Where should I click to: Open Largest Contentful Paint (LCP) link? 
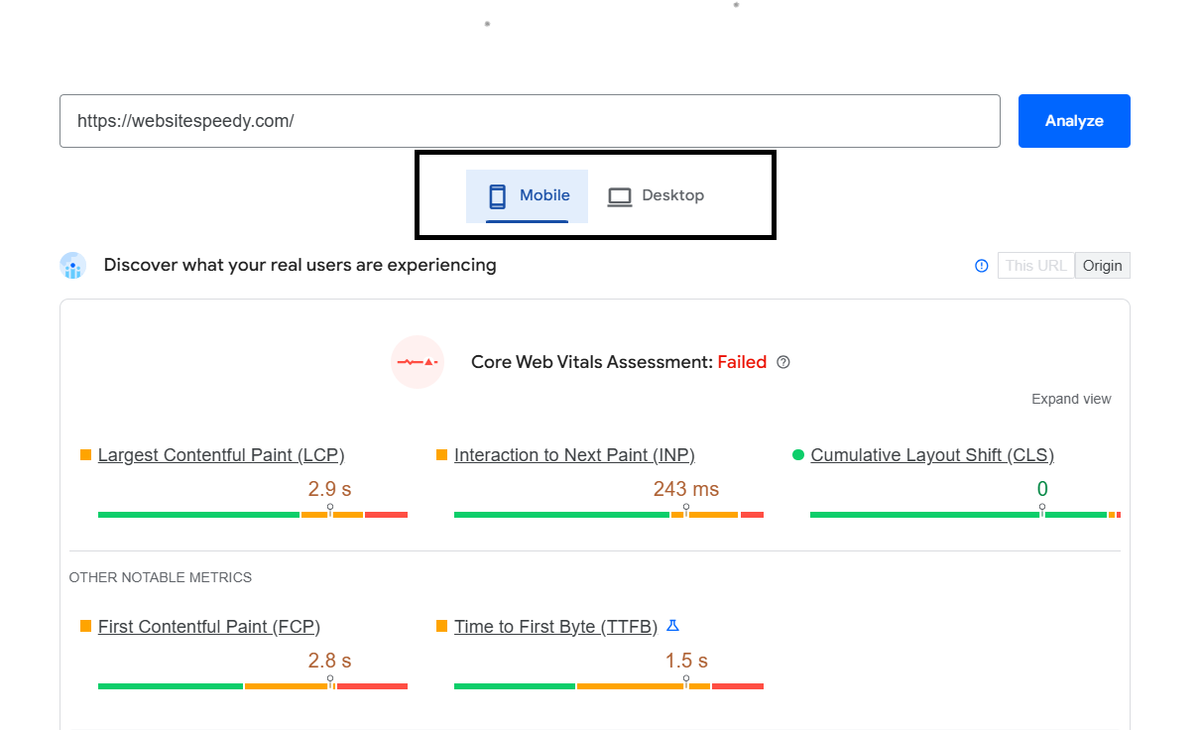[221, 455]
